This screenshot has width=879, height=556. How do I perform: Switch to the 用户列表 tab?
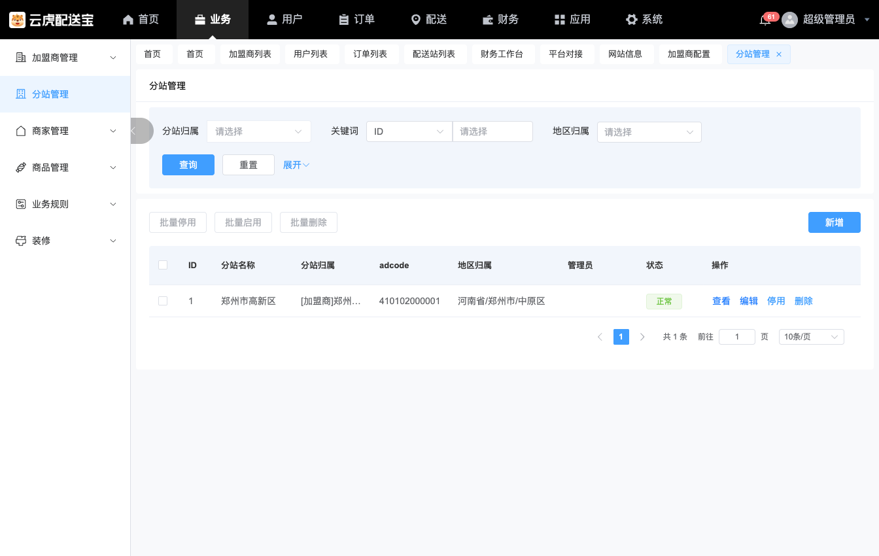point(311,54)
